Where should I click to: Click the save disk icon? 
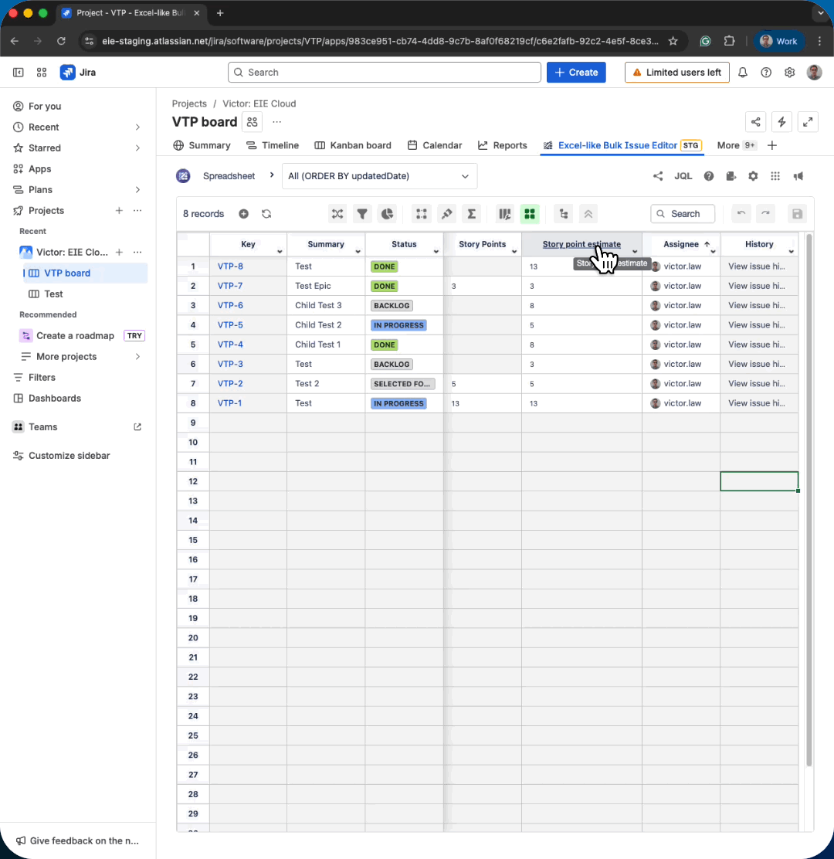797,214
